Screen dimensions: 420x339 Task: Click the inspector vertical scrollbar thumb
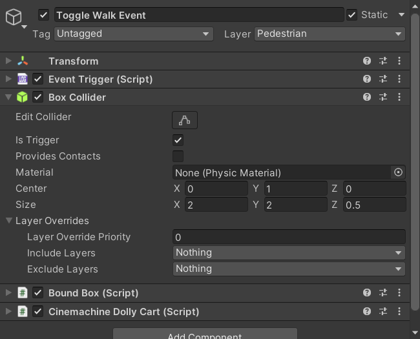tap(415, 162)
